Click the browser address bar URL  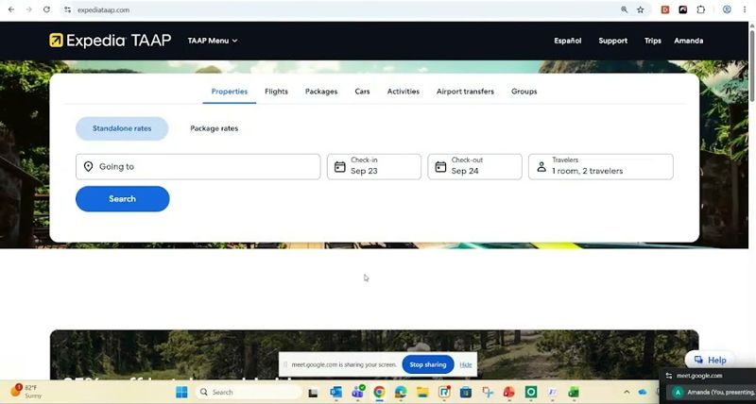(x=103, y=9)
